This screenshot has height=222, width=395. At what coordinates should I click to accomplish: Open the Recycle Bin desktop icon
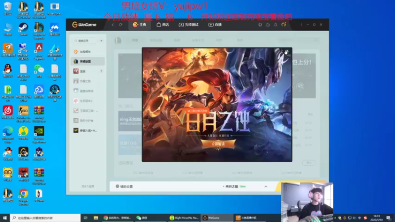click(8, 8)
